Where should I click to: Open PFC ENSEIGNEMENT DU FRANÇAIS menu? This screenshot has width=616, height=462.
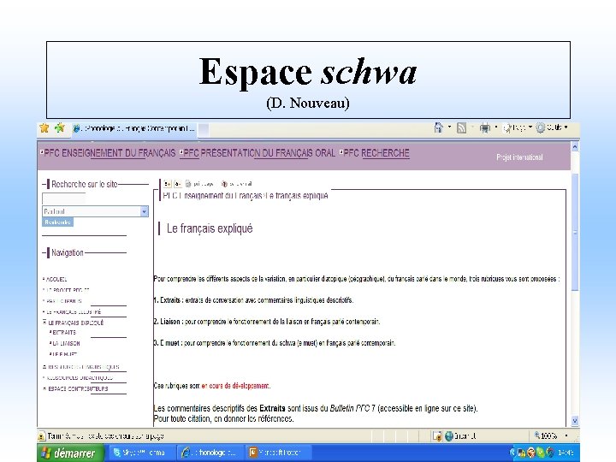click(108, 153)
